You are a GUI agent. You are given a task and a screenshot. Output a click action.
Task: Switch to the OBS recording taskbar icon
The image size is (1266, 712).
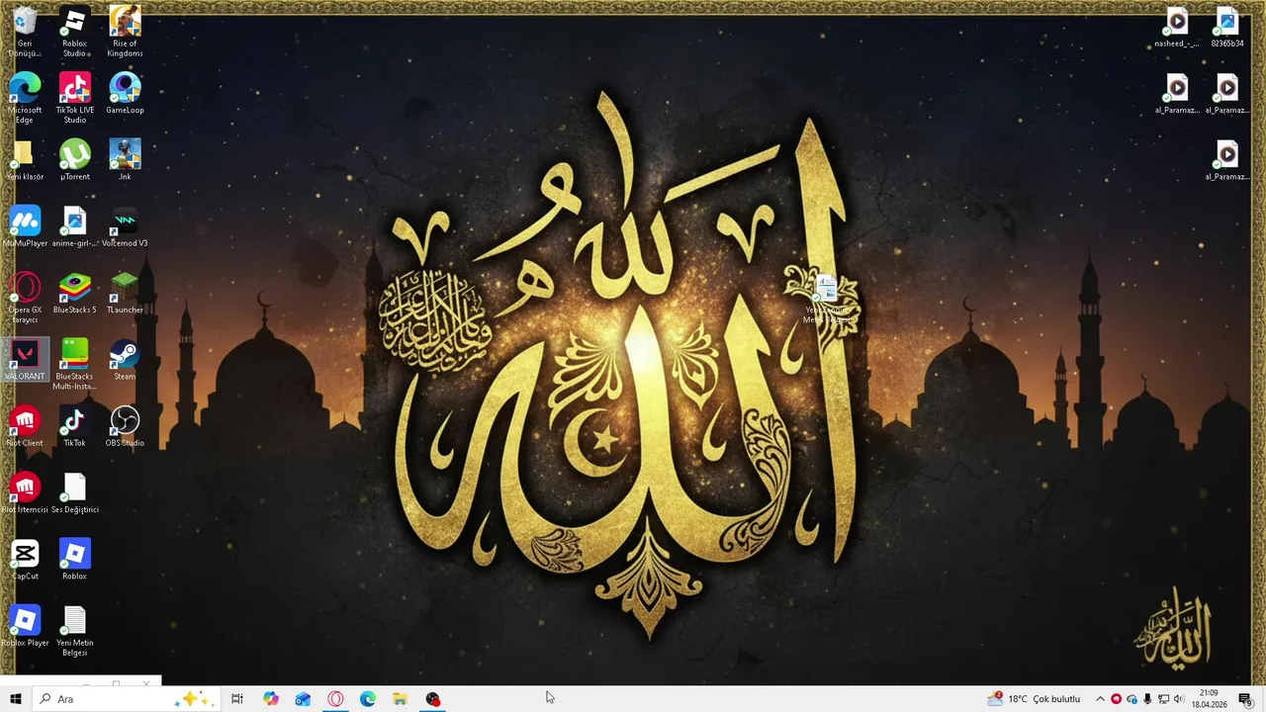click(432, 699)
